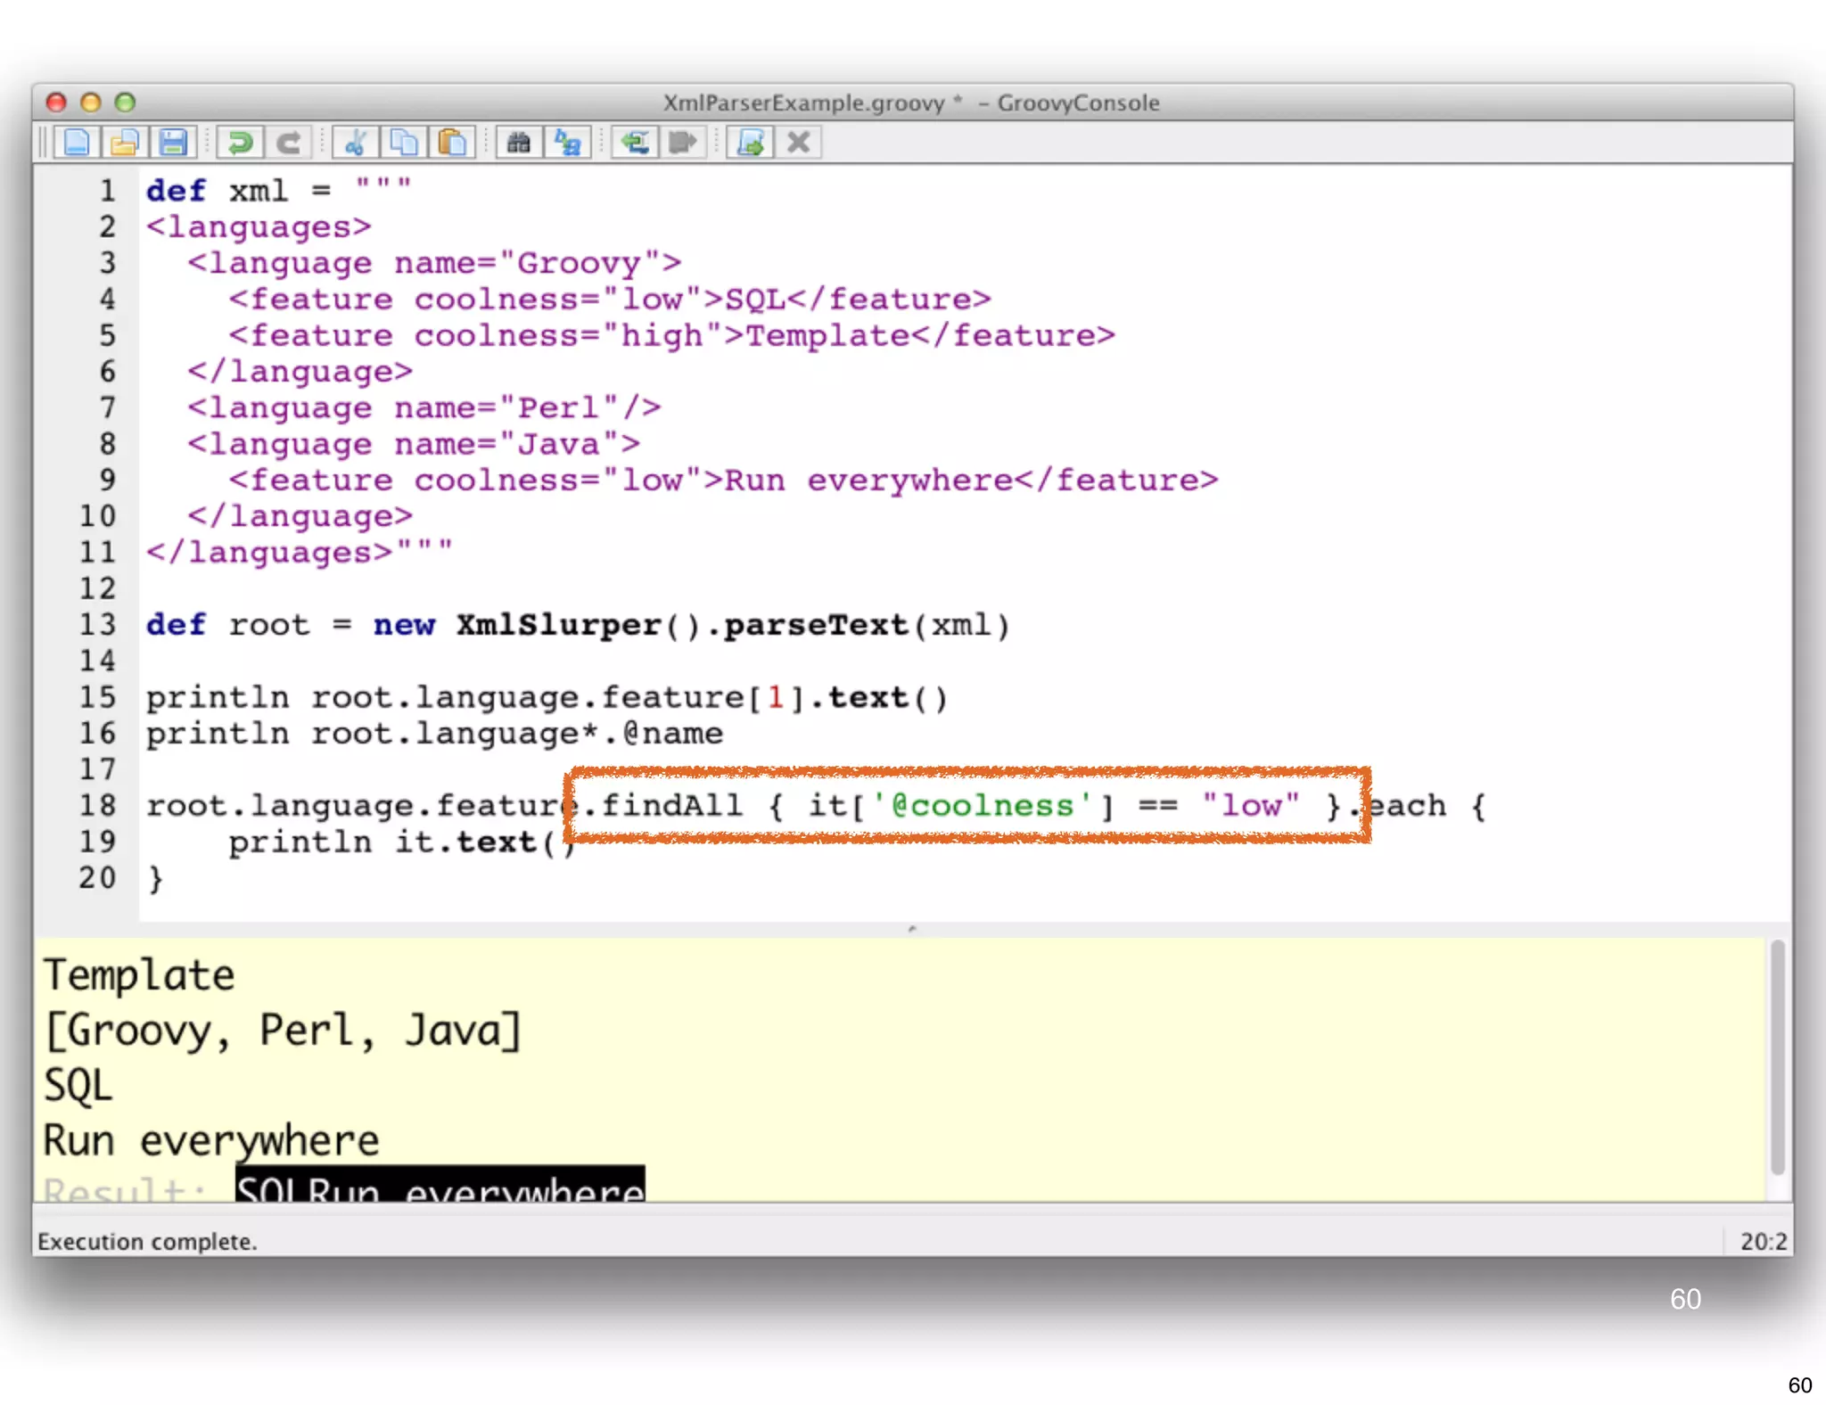Click the Copy toolbar icon
Viewport: 1826px width, 1405px height.
point(404,143)
